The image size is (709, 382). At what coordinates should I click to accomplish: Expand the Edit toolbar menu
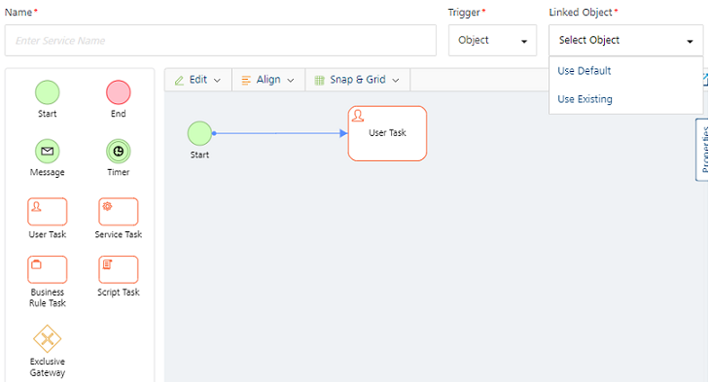point(198,80)
